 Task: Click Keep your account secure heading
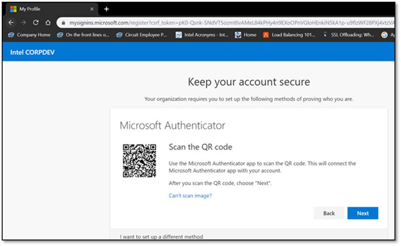tap(249, 82)
